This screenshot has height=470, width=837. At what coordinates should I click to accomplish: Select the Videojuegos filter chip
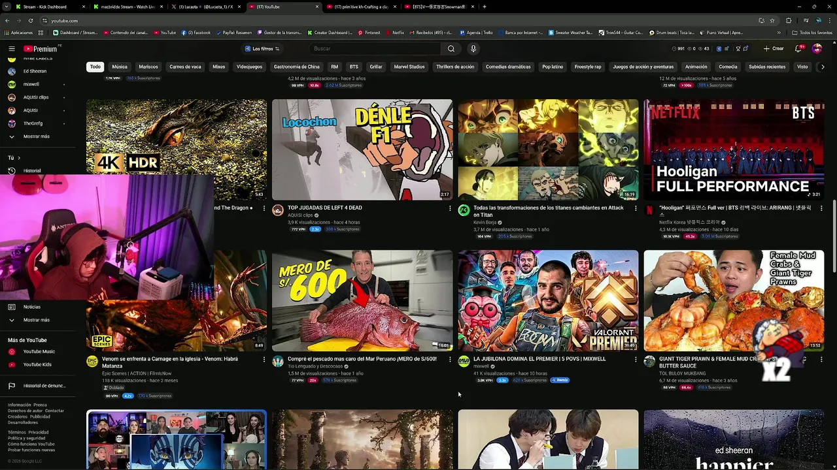point(249,67)
